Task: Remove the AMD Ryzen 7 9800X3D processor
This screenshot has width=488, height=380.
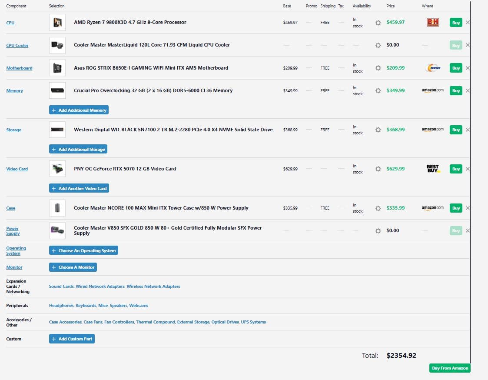Action: pyautogui.click(x=468, y=23)
